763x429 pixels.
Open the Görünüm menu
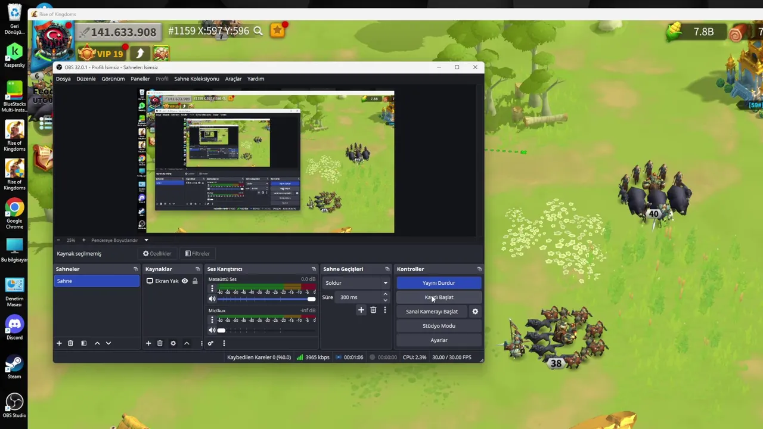(113, 79)
